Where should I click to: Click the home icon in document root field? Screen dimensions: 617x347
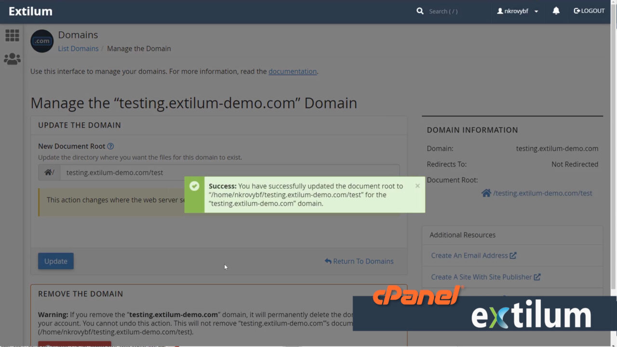(x=48, y=172)
